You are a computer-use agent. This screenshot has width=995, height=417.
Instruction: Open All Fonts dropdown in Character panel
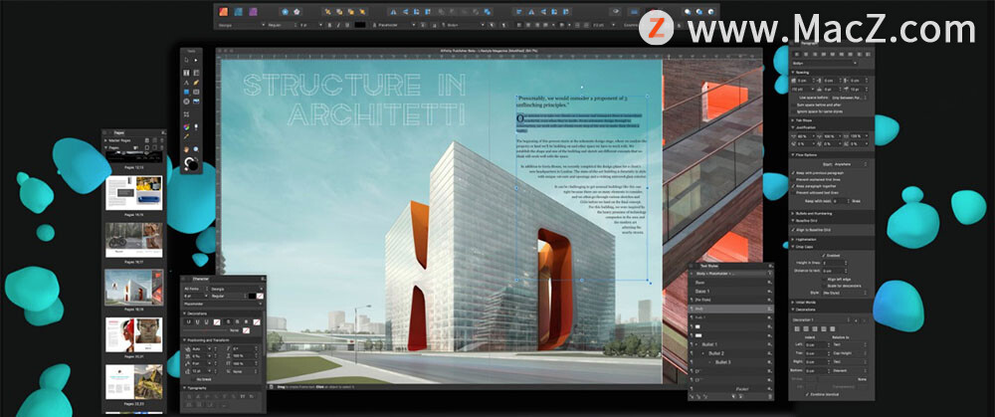coord(195,289)
